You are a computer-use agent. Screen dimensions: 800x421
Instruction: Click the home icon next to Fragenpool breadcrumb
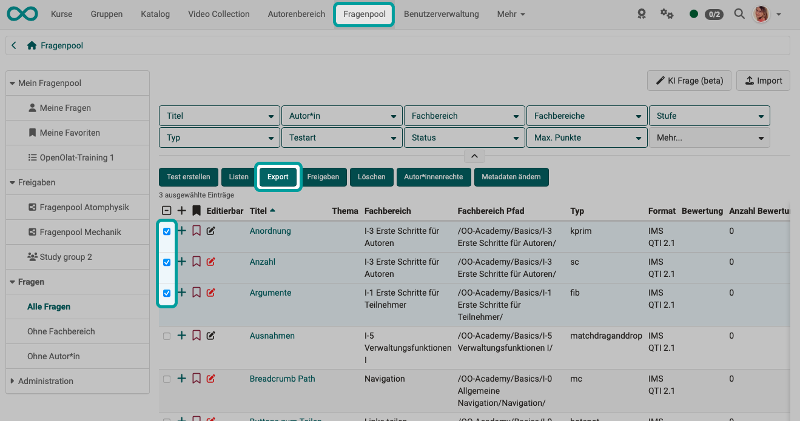30,45
